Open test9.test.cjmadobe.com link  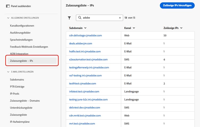(83, 84)
